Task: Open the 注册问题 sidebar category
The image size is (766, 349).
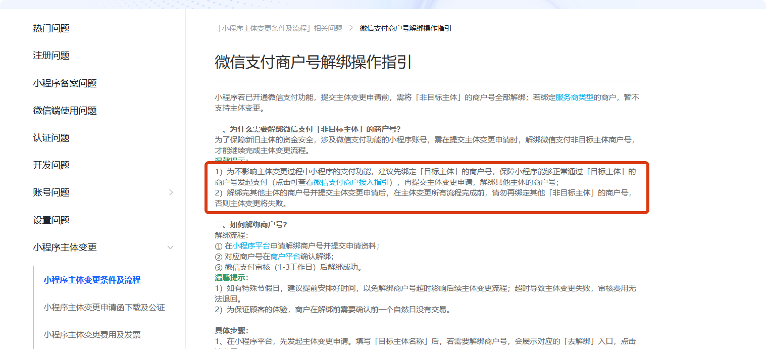Action: [x=52, y=56]
